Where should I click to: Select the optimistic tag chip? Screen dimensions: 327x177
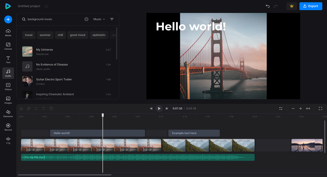tap(99, 35)
